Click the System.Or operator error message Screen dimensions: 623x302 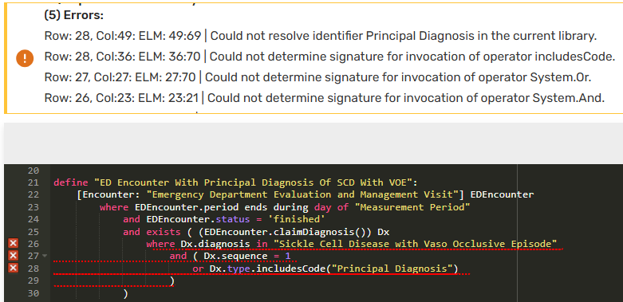tap(317, 77)
